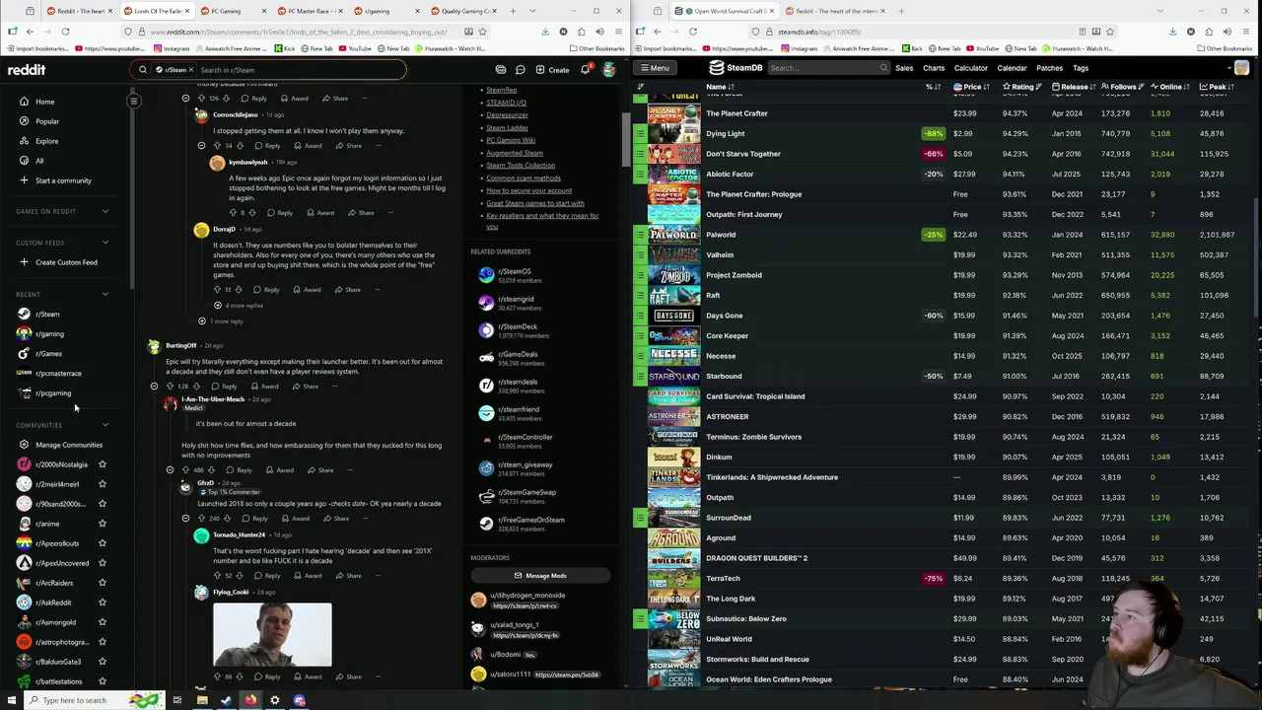Open the r/SteamDeck related subreddit icon
The width and height of the screenshot is (1262, 710).
click(486, 330)
